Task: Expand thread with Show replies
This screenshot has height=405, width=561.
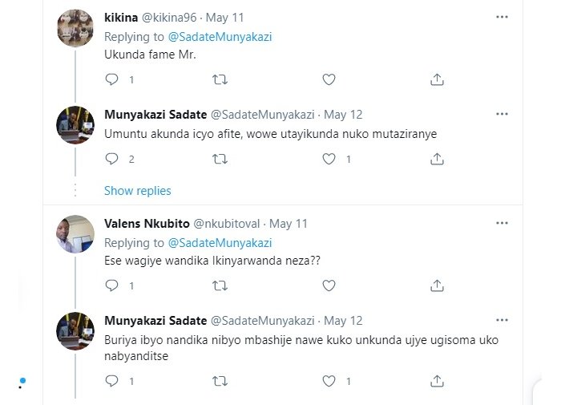Action: (x=137, y=191)
